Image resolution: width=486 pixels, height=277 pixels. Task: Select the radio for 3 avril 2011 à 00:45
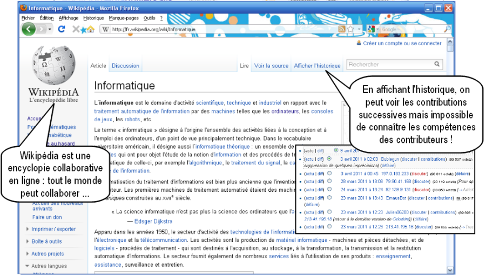pos(329,174)
